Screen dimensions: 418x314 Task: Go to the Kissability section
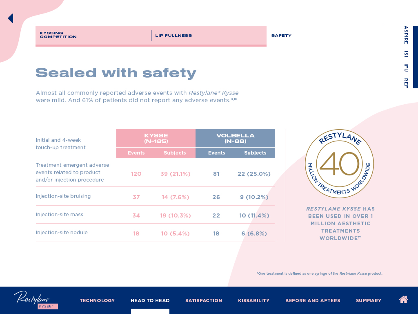[254, 301]
